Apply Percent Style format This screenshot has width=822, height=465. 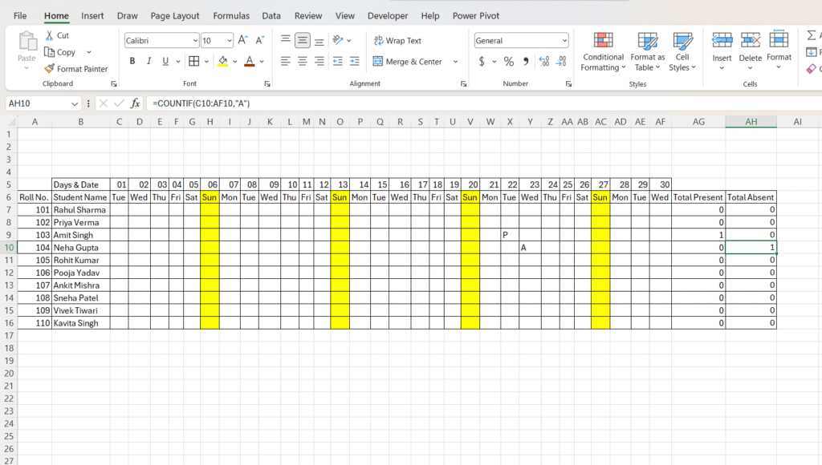[508, 61]
